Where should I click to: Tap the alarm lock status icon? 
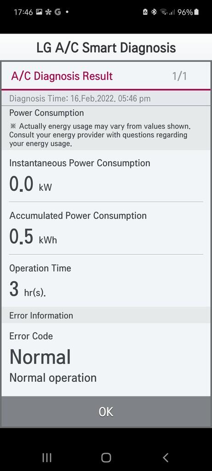145,12
